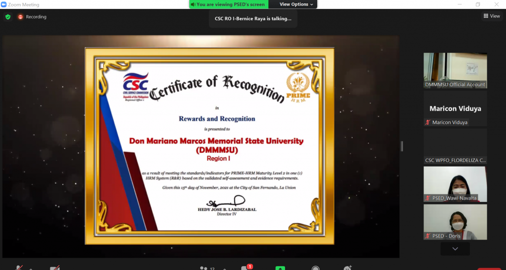The image size is (506, 270).
Task: Show more participants with the down chevron
Action: (x=455, y=249)
